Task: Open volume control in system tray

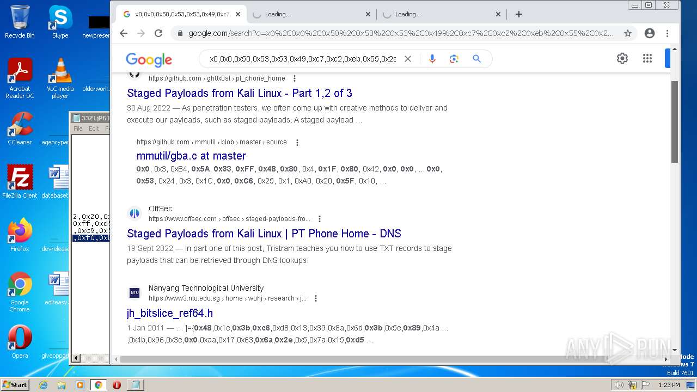Action: point(619,385)
